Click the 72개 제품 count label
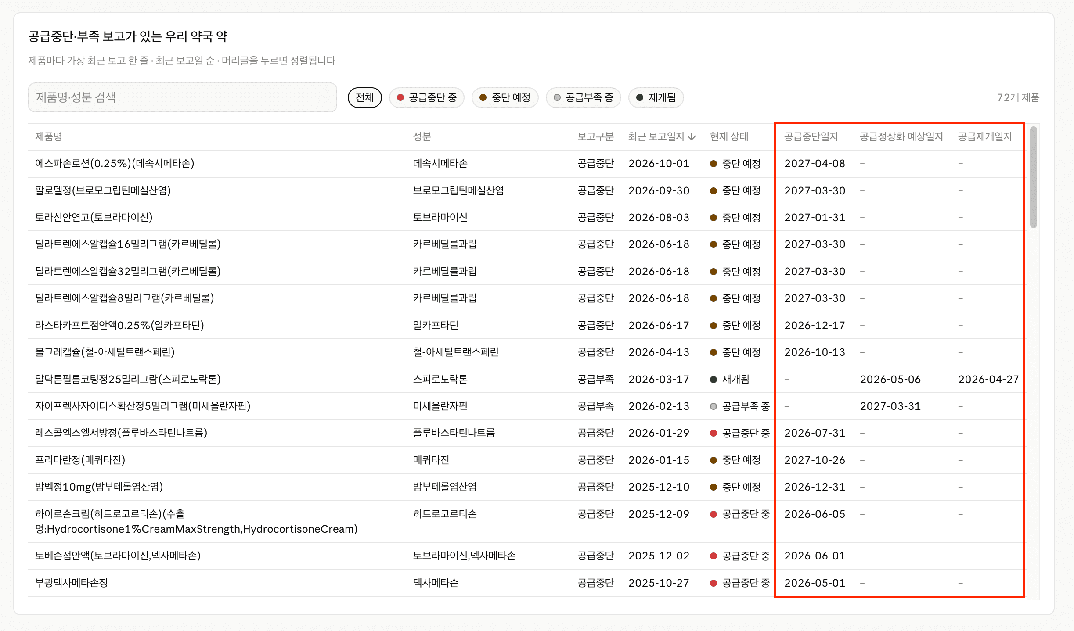Image resolution: width=1074 pixels, height=631 pixels. point(1018,97)
